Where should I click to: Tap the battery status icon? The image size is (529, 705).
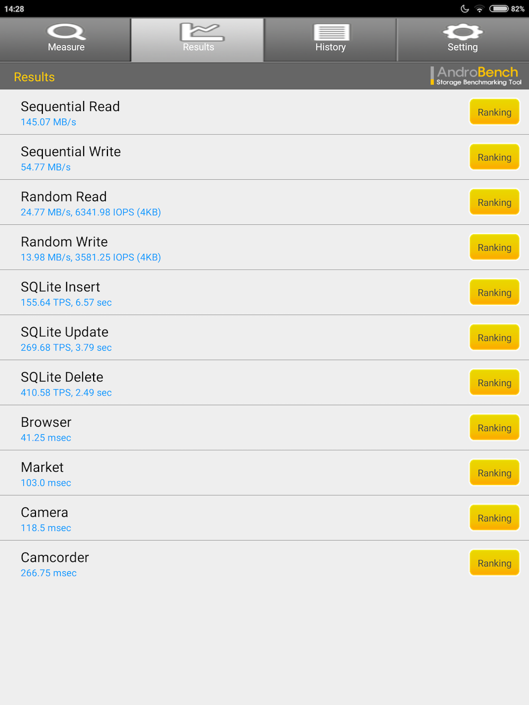click(x=499, y=8)
